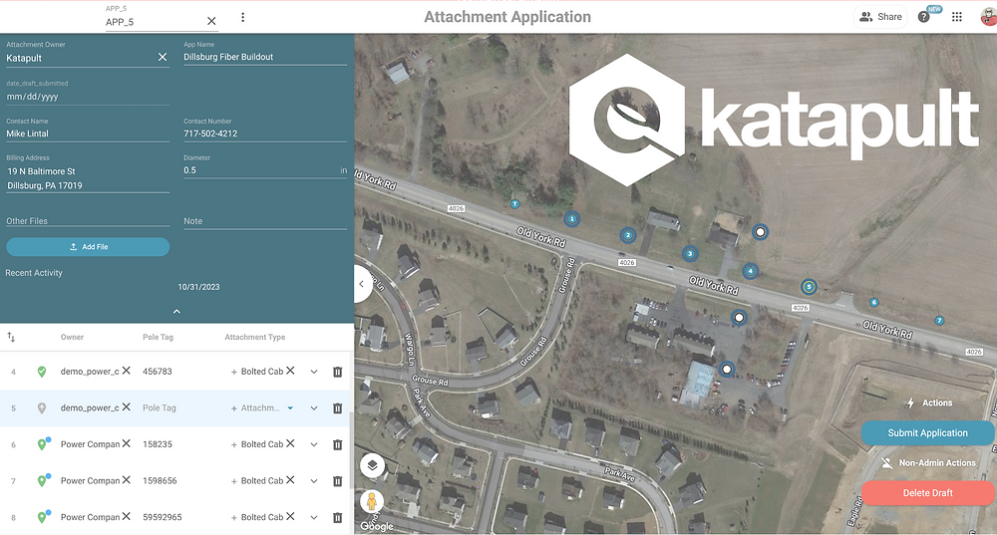
Task: Clear the Katapult attachment owner
Action: point(163,57)
